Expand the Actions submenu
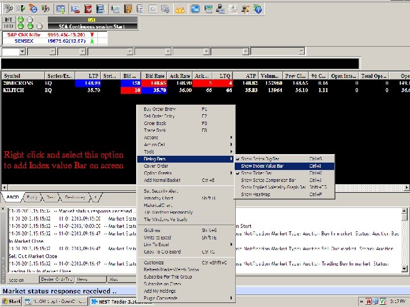Viewport: 410px width, 307px height. 185,138
